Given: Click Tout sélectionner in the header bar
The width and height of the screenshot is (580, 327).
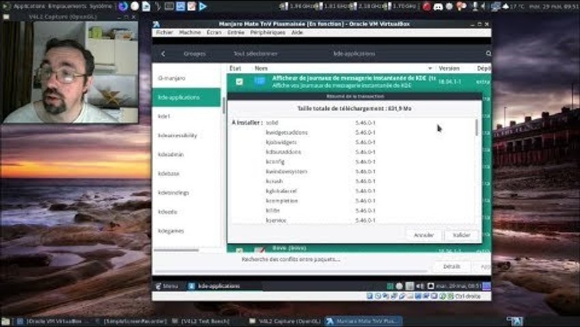Looking at the screenshot, I should (x=255, y=54).
